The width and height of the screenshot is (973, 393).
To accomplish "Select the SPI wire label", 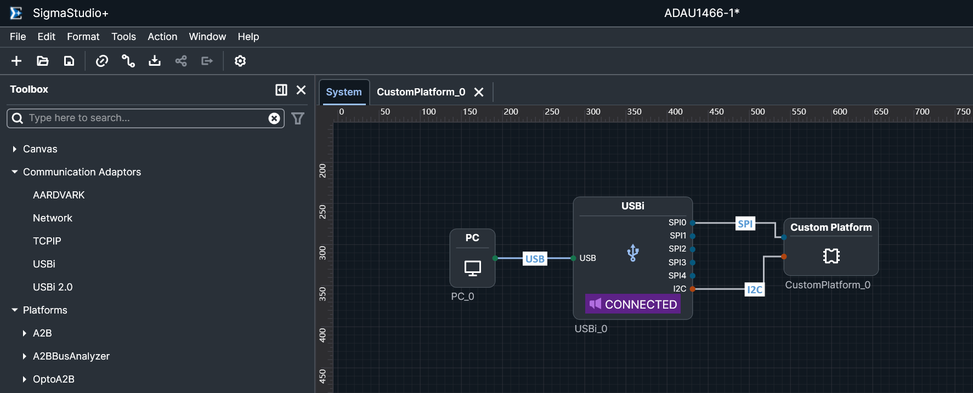I will 745,224.
